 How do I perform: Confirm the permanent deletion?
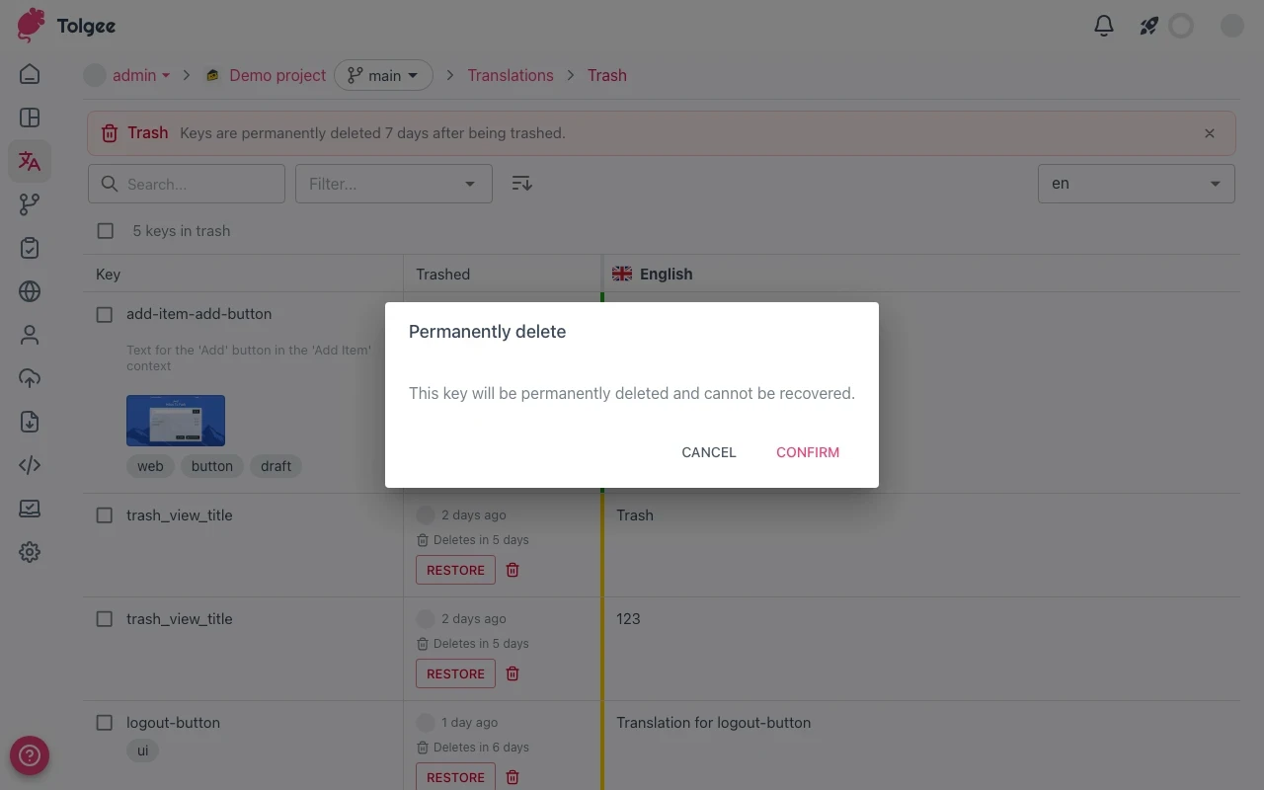807,452
